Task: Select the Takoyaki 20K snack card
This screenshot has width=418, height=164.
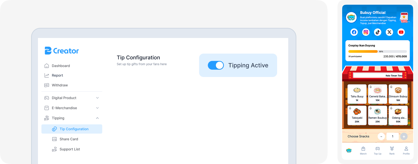Action: click(x=357, y=115)
